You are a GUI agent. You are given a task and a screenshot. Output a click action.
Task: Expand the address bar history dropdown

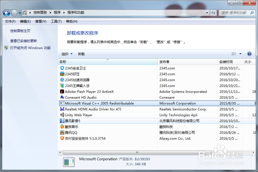[x=207, y=13]
